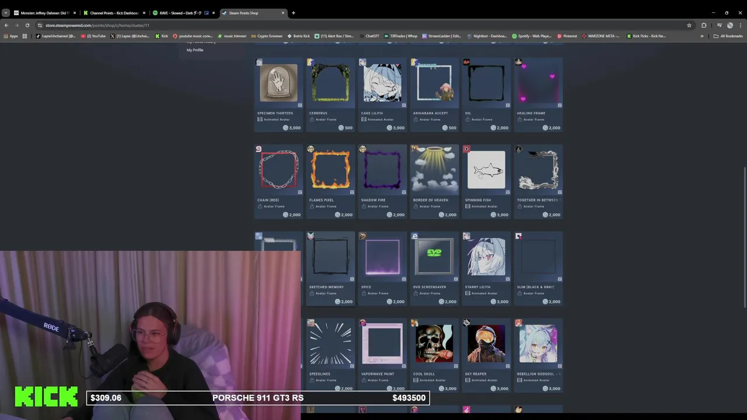This screenshot has height=420, width=747.
Task: Open the Kick bookmark
Action: click(162, 36)
